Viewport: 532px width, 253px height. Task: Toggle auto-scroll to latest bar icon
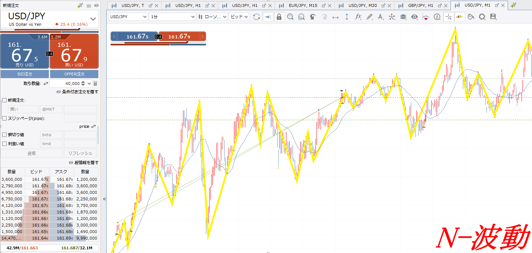pyautogui.click(x=267, y=17)
